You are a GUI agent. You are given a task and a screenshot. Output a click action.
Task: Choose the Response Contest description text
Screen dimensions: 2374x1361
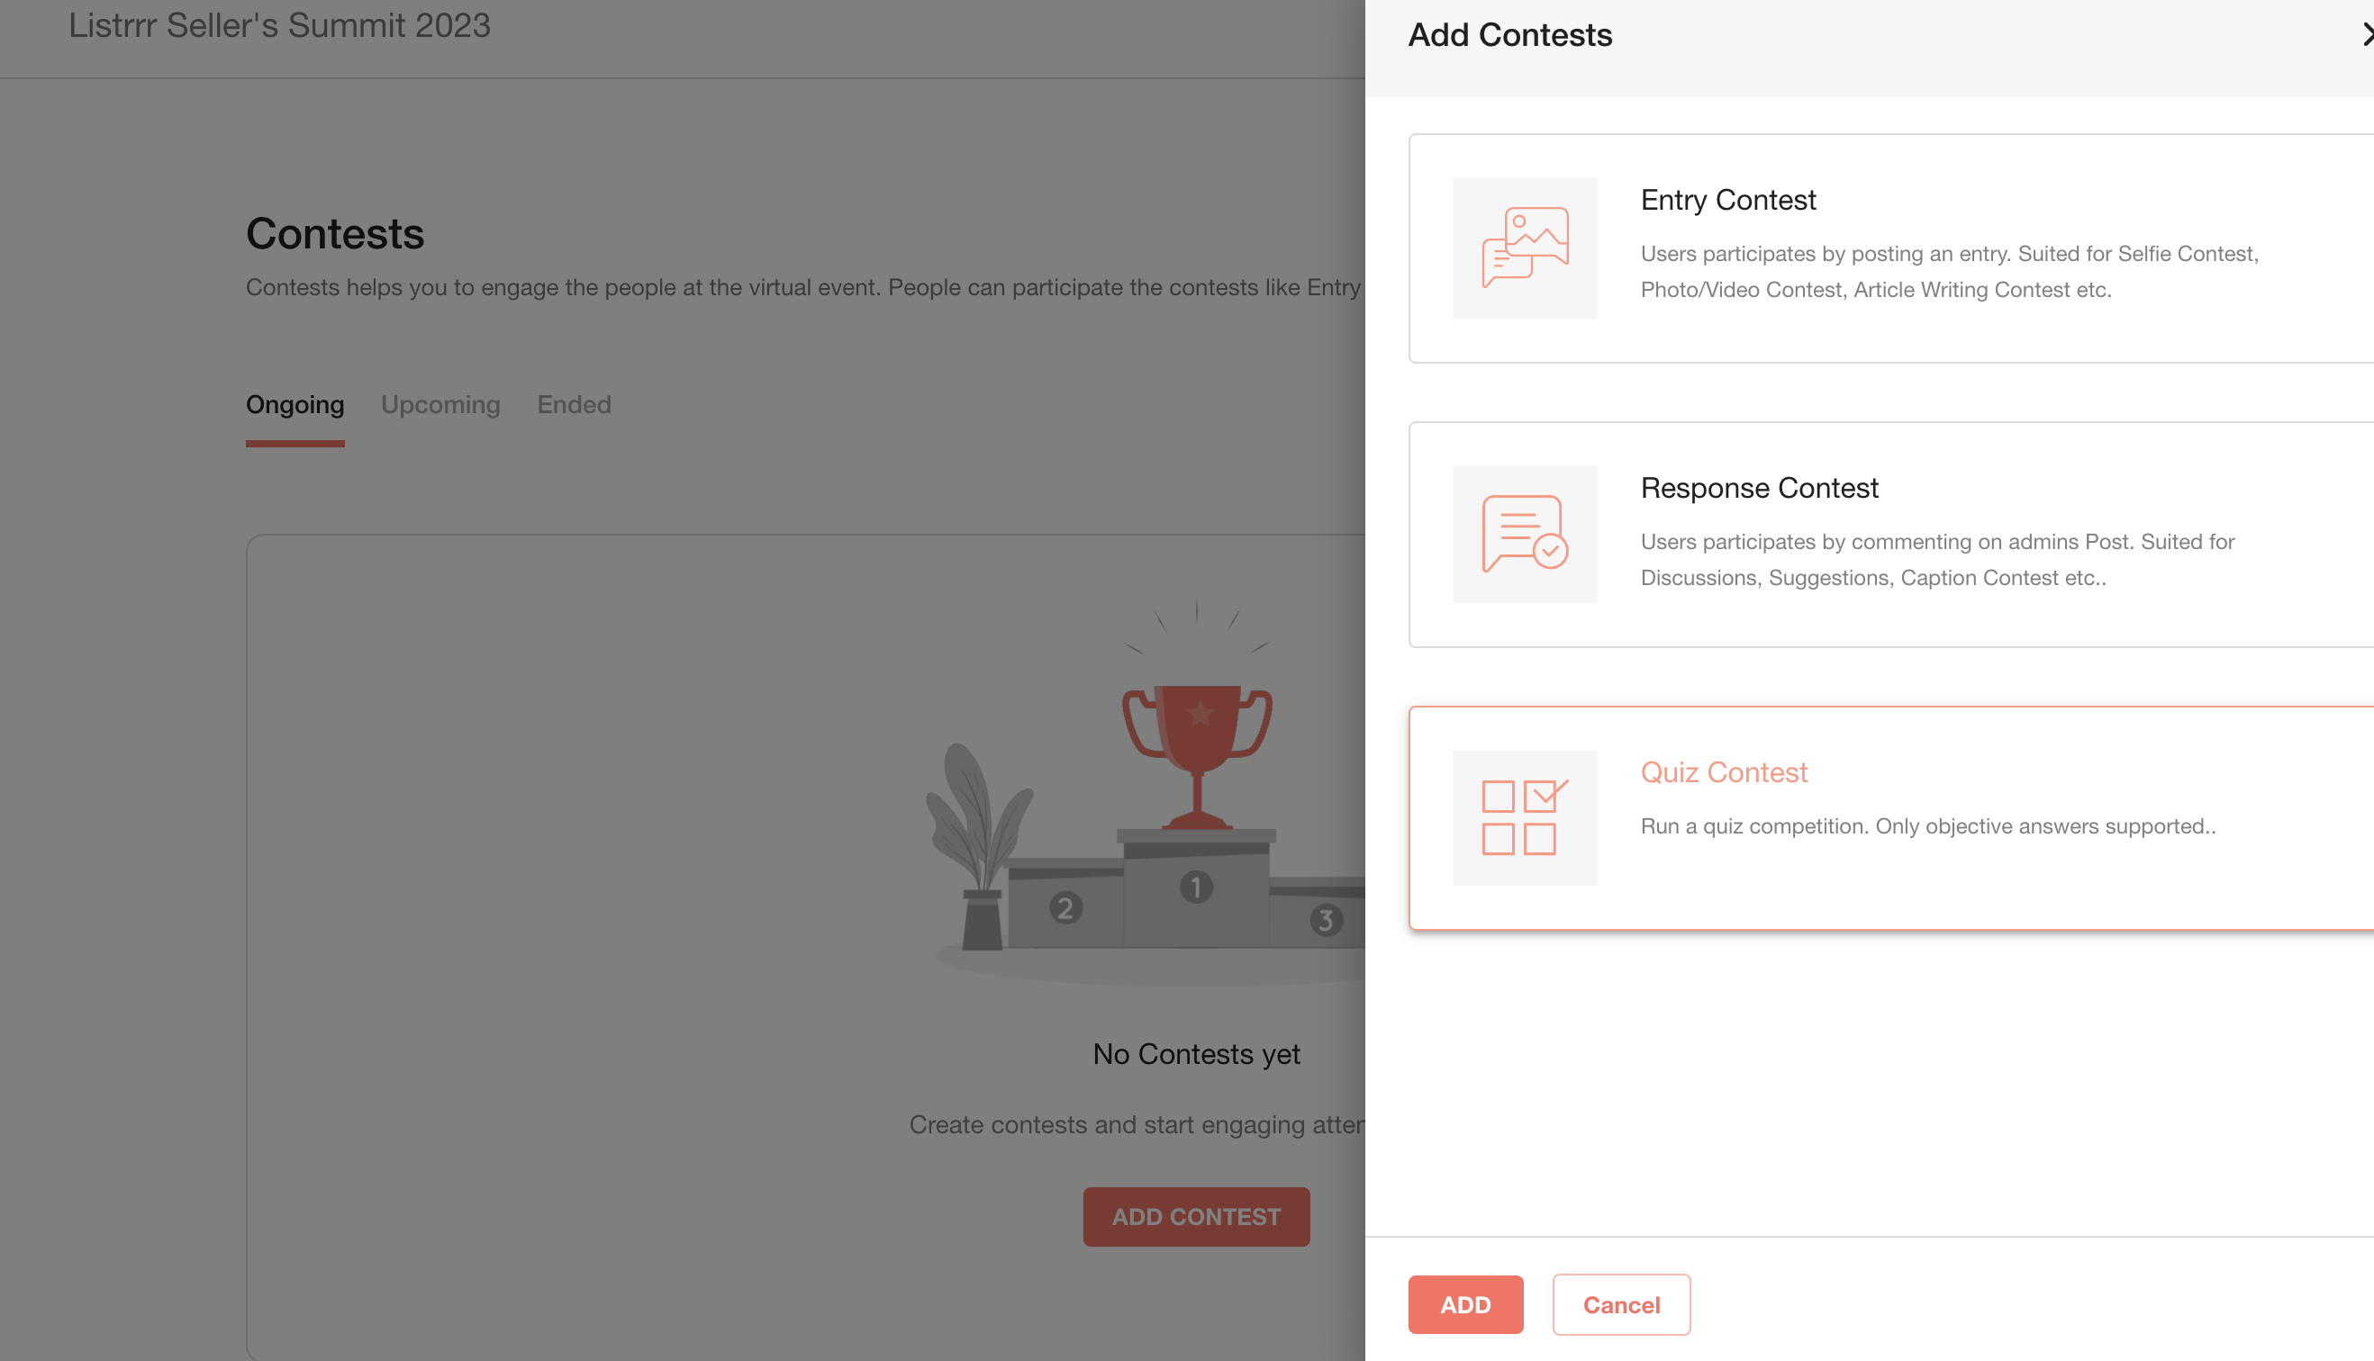click(x=1937, y=559)
